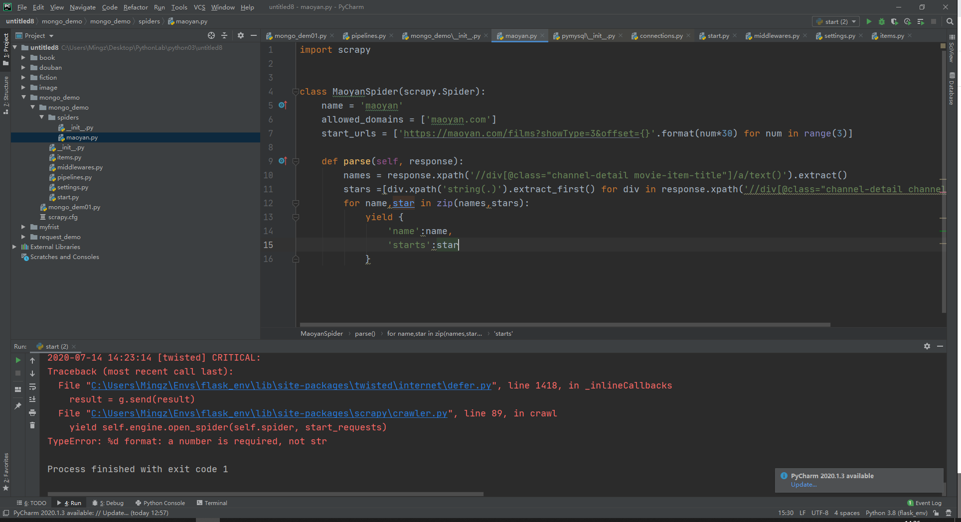
Task: Click 4 spaces indent setting
Action: pos(847,513)
